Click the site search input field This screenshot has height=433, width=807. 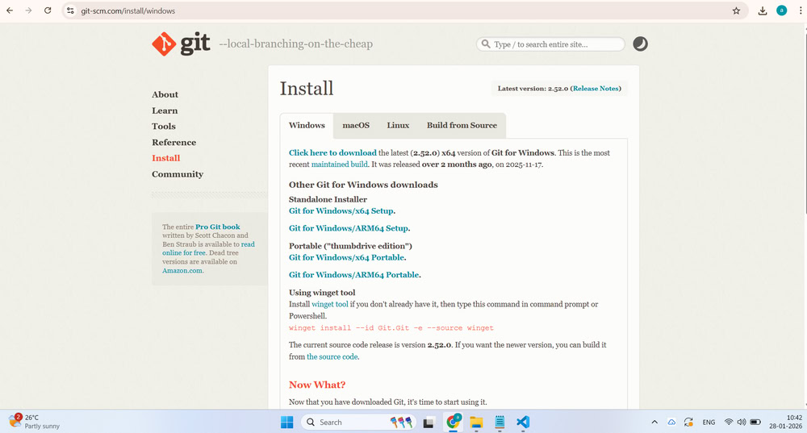click(550, 44)
